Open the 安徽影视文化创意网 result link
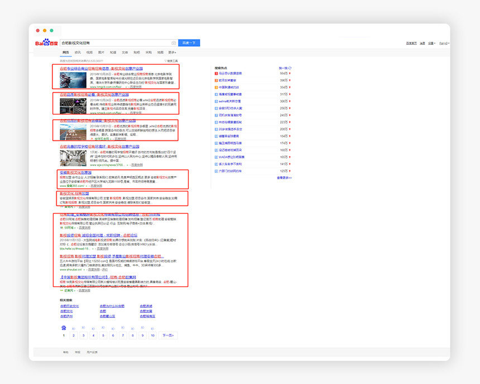Image resolution: width=480 pixels, height=384 pixels. point(75,172)
